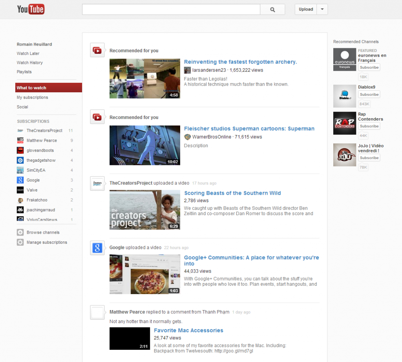Click the Upload button
This screenshot has width=402, height=362.
(x=305, y=9)
